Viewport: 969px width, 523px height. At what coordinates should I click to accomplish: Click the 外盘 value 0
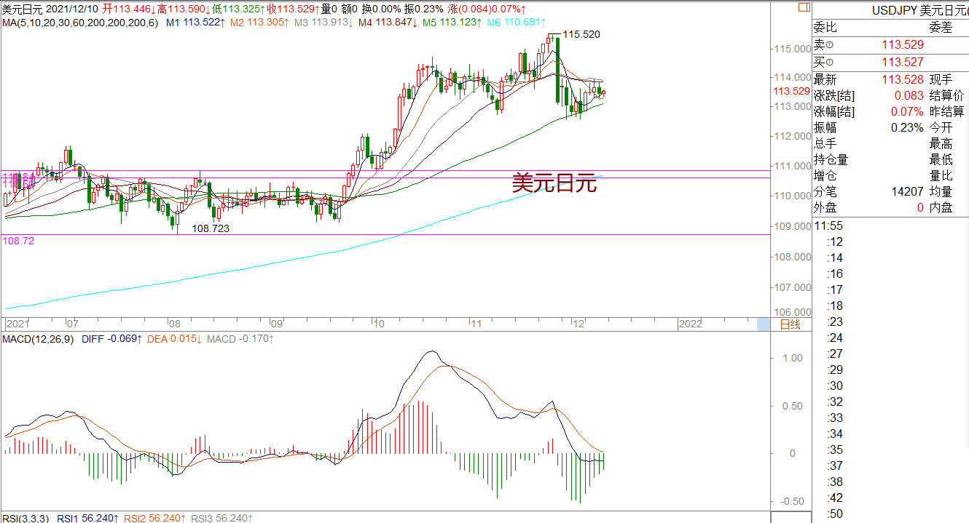click(920, 208)
